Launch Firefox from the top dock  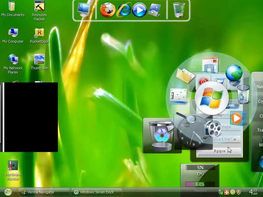(108, 10)
